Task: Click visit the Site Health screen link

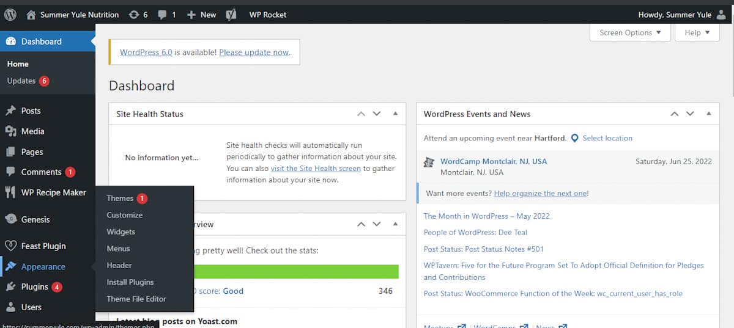Action: [x=316, y=168]
